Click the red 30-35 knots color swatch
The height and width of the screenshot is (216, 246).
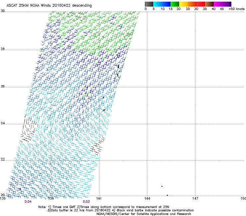[201, 4]
